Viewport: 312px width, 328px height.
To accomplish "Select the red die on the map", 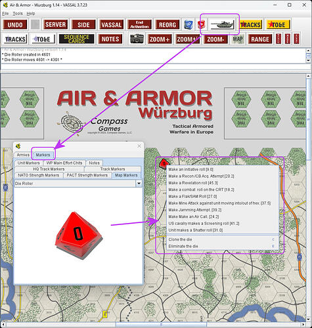I will click(164, 163).
